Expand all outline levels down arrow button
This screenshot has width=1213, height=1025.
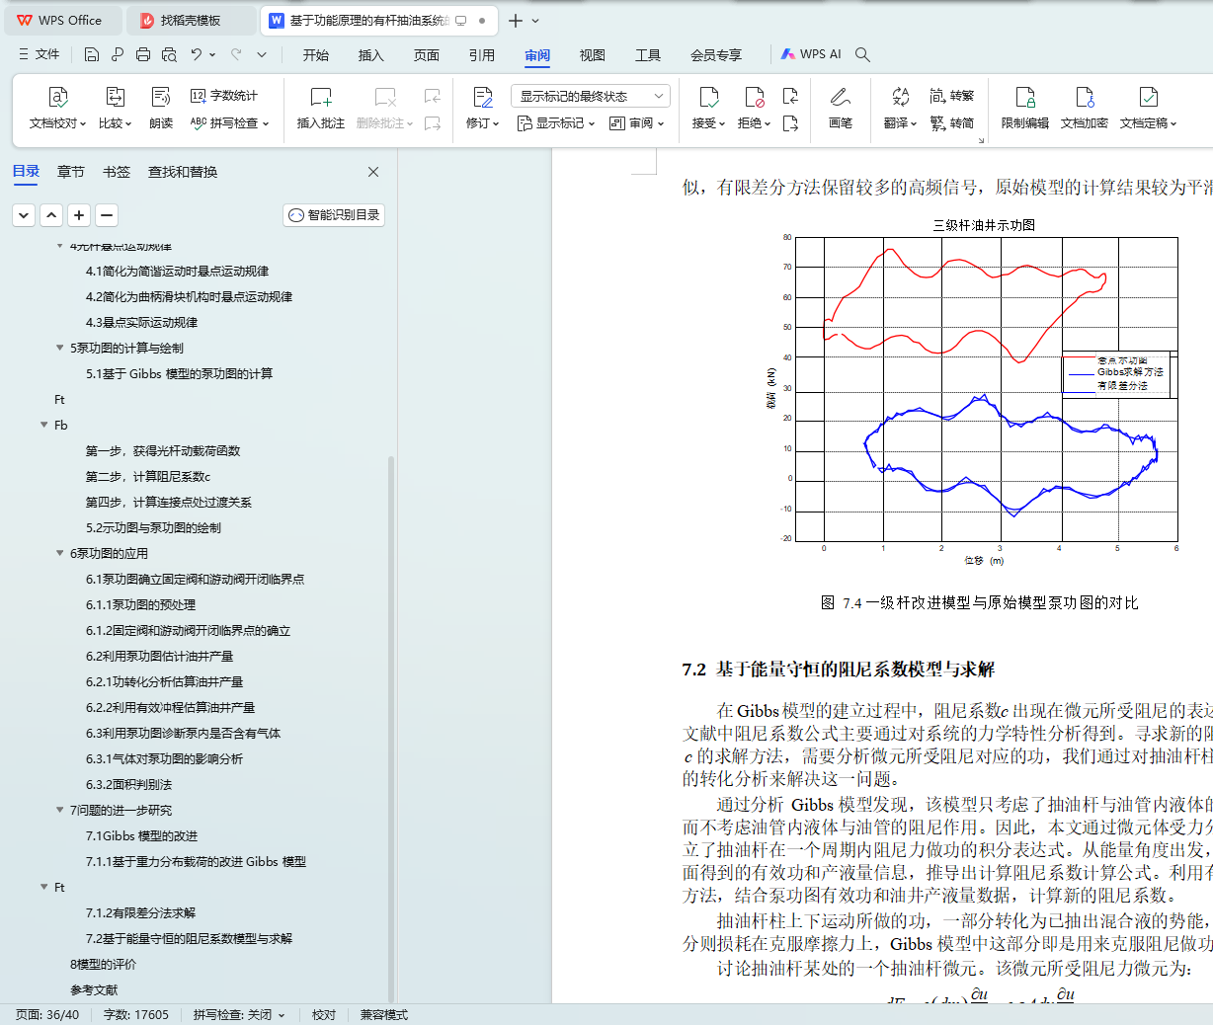coord(25,215)
